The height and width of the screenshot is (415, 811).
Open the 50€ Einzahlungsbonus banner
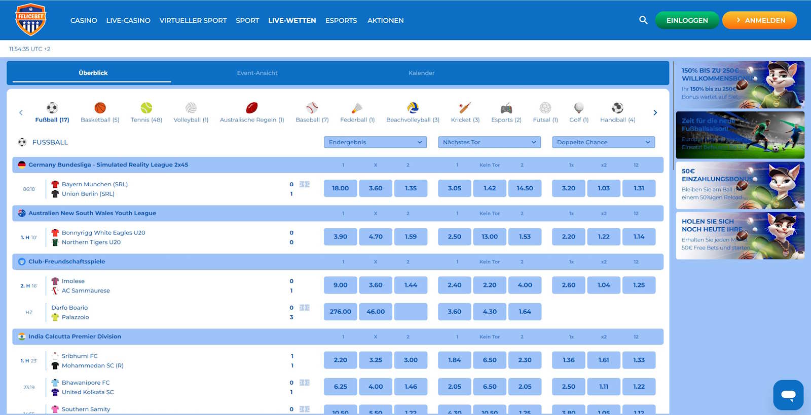[x=740, y=185]
